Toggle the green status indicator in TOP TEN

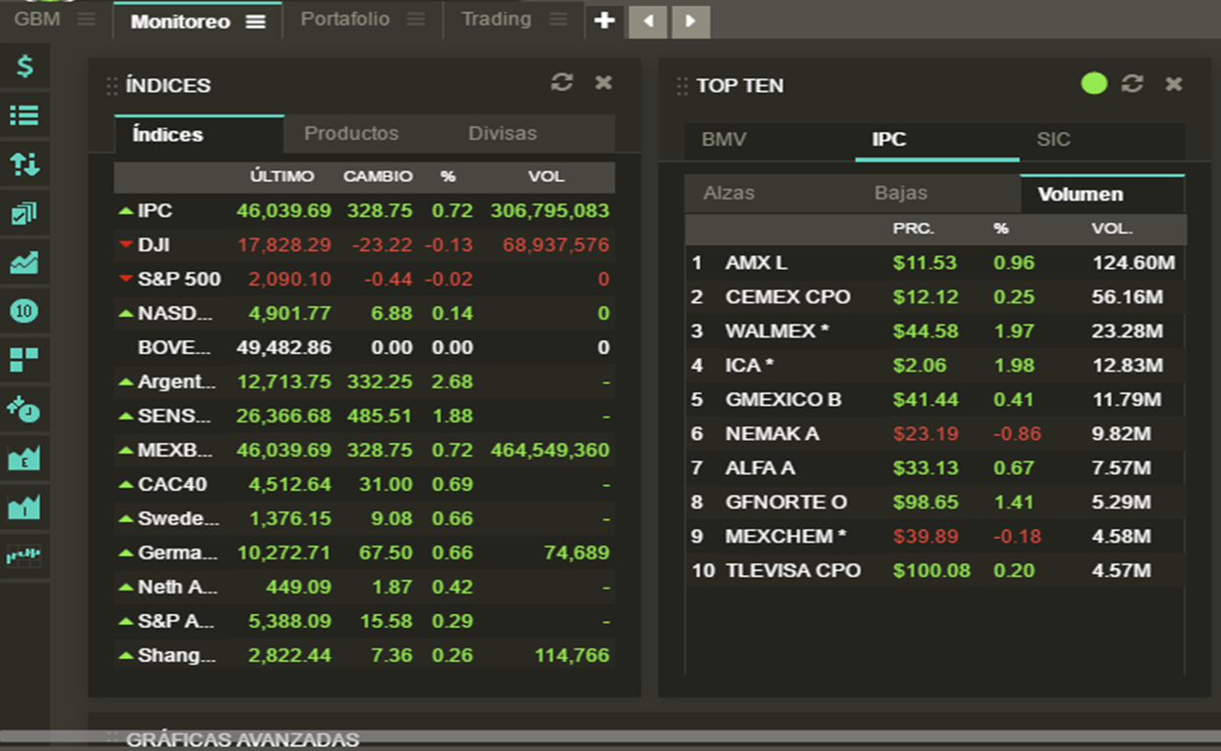(1094, 84)
